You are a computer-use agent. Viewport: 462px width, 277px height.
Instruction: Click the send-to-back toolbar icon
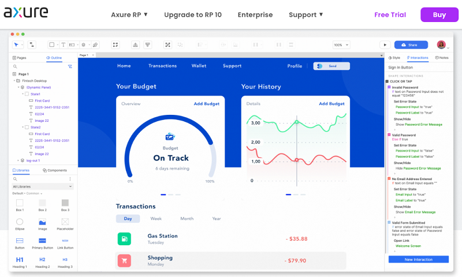click(148, 45)
